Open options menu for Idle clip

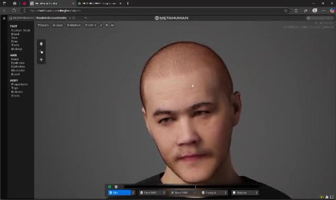pyautogui.click(x=133, y=193)
